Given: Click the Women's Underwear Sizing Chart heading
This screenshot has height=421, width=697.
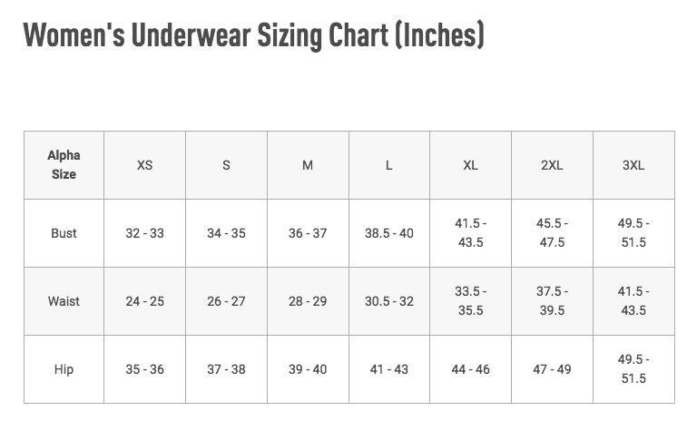Looking at the screenshot, I should [x=253, y=35].
